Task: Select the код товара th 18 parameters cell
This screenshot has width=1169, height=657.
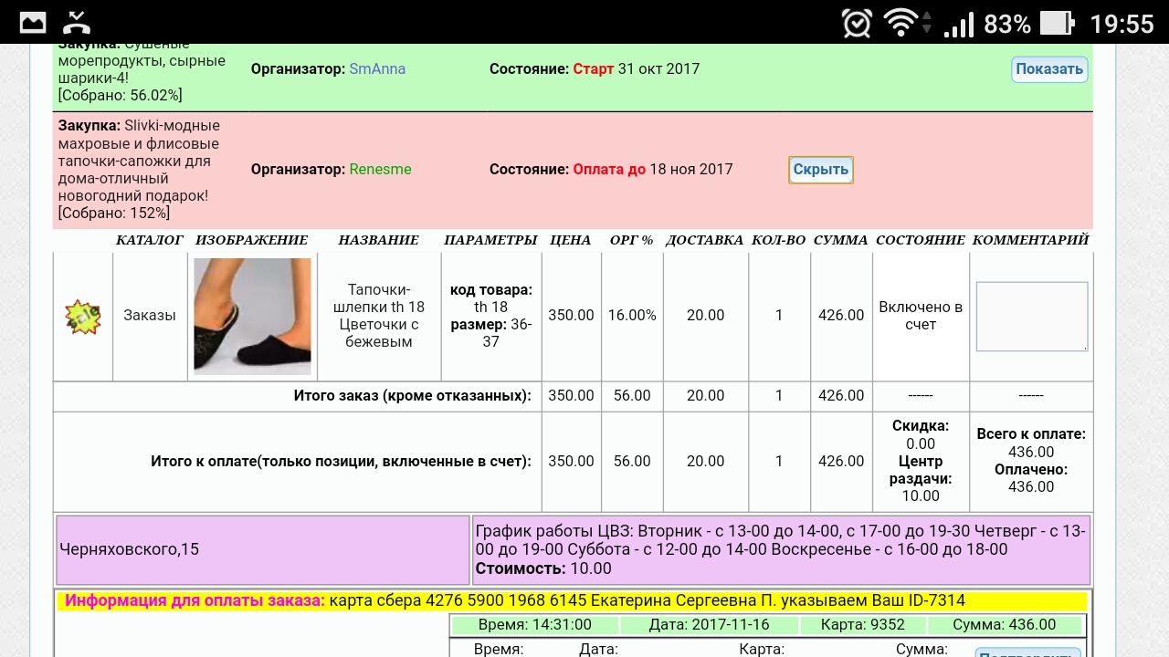Action: [x=491, y=316]
